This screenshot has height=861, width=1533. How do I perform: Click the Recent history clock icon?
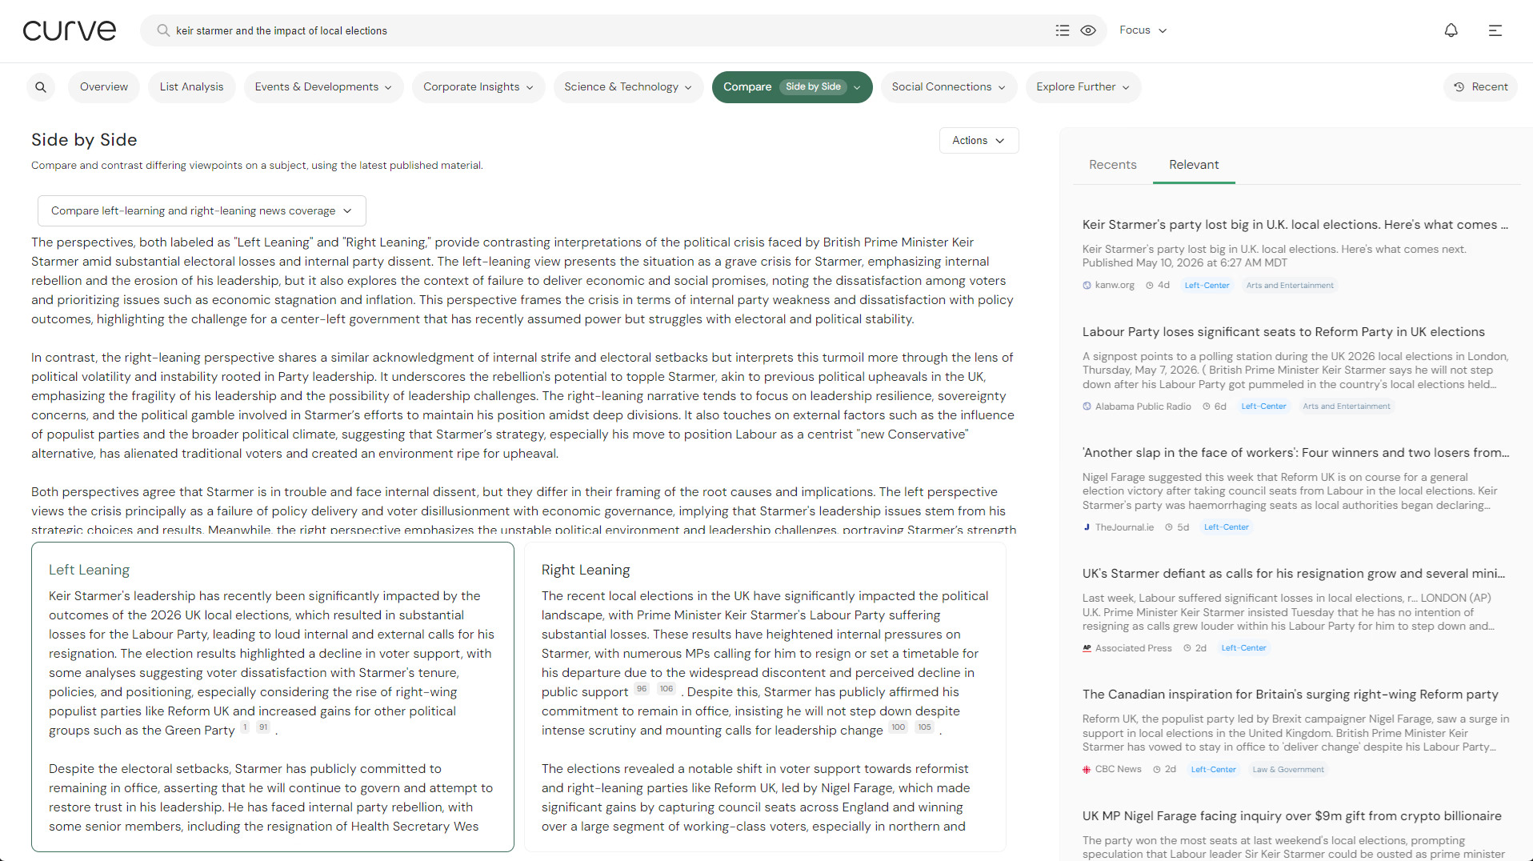(x=1459, y=87)
